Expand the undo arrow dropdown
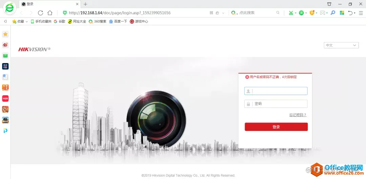 354,13
